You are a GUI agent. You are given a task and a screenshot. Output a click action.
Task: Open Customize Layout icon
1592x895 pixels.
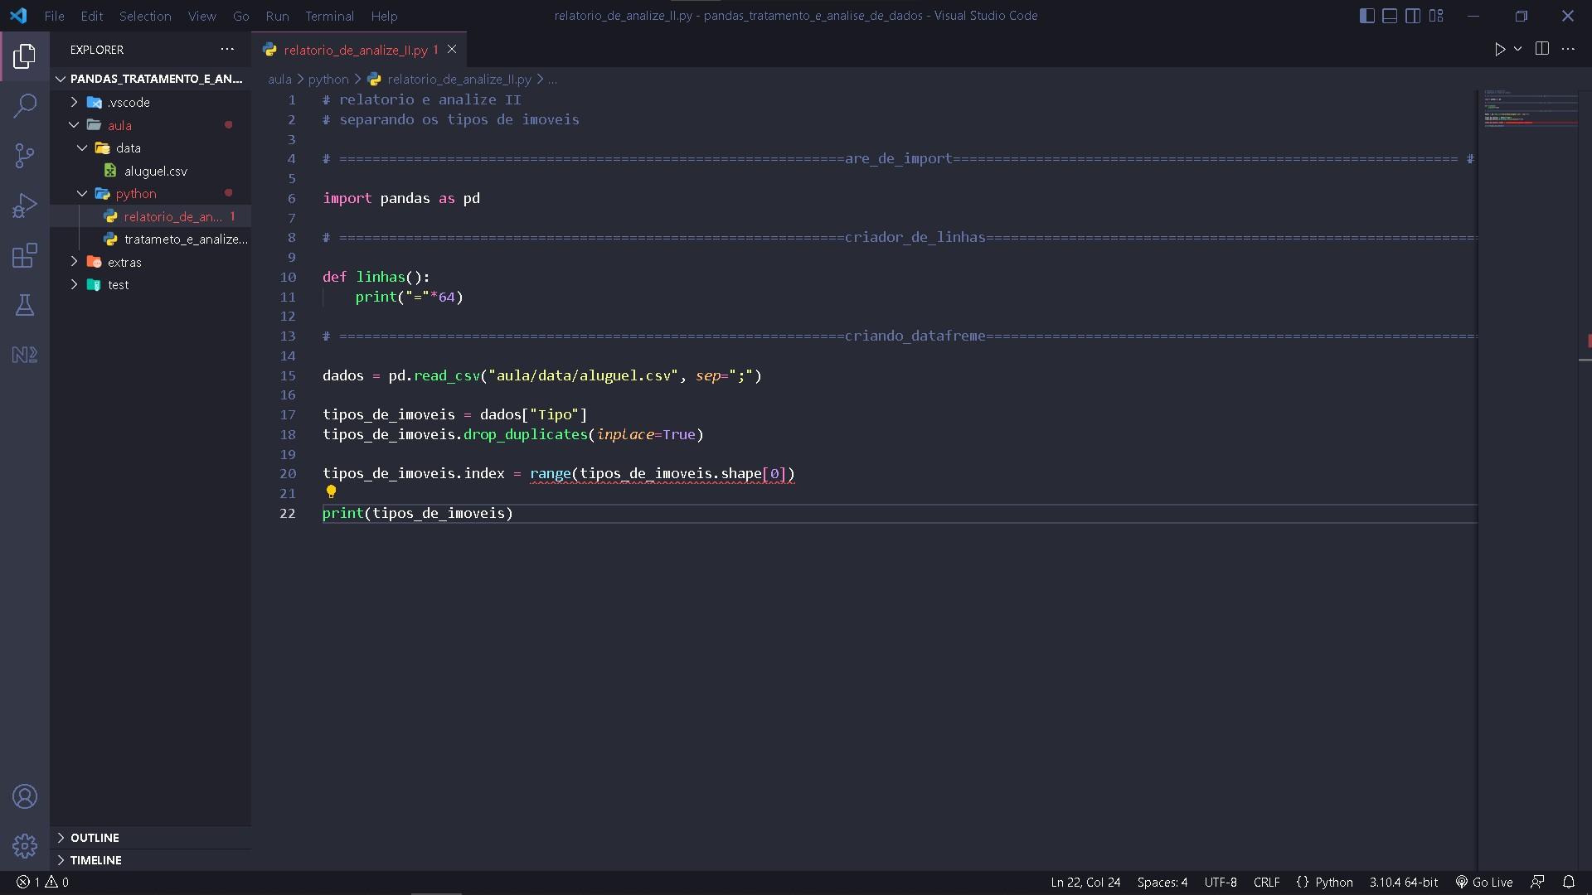1437,16
